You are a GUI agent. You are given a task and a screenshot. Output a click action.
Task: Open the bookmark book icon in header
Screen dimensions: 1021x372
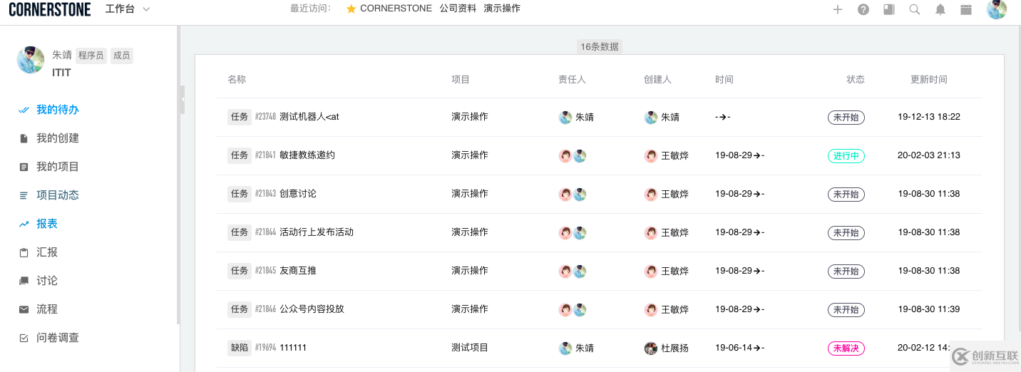(889, 9)
